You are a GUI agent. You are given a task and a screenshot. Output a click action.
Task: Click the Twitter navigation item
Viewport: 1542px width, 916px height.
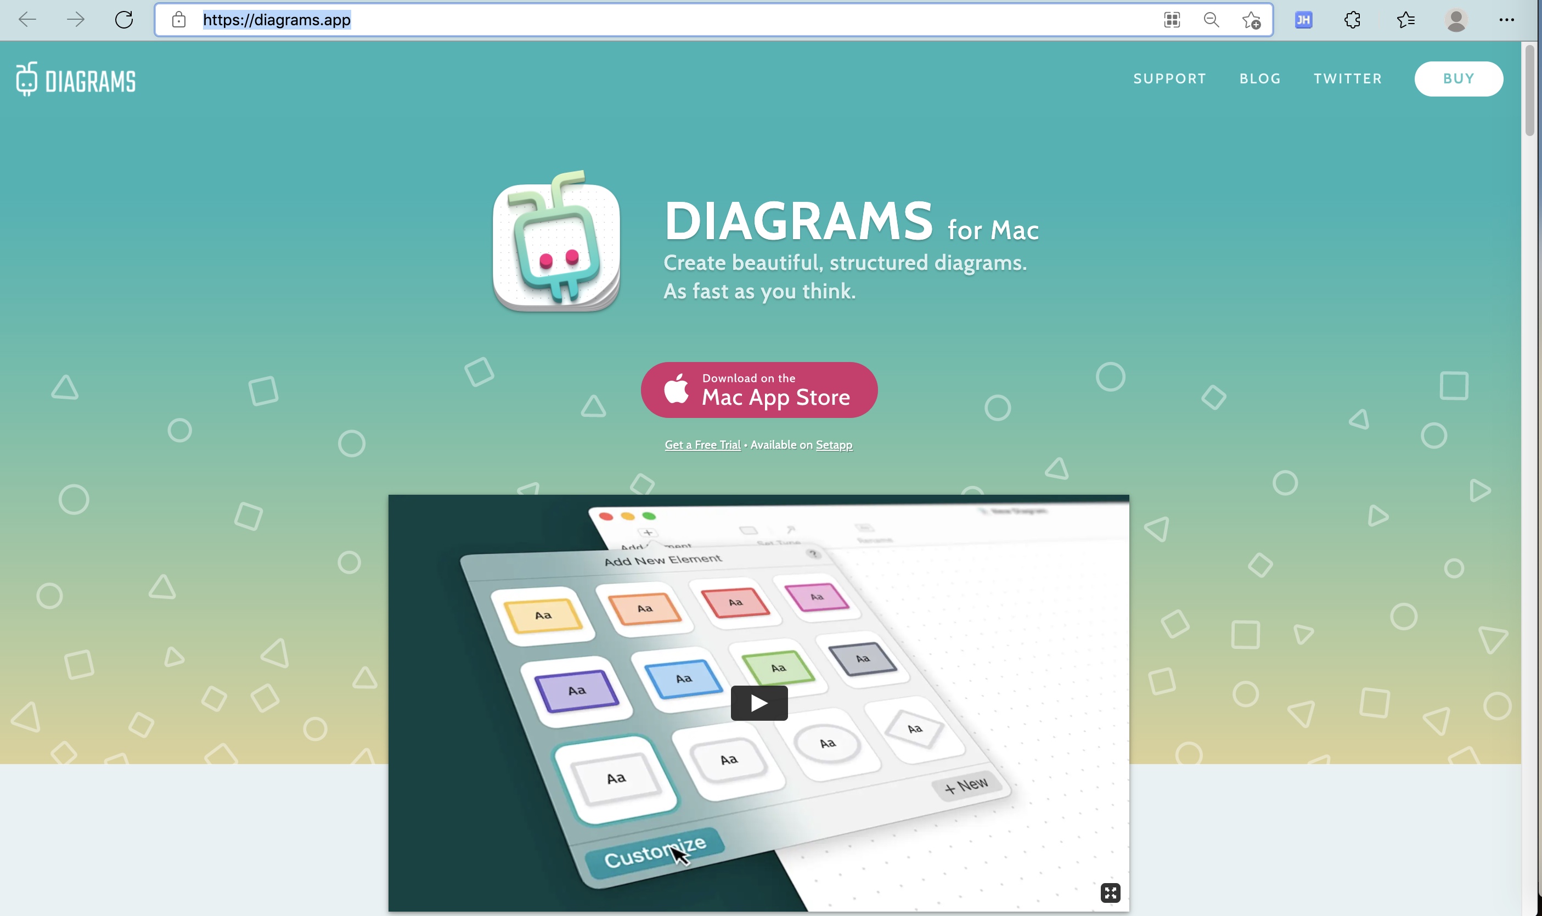pos(1348,78)
